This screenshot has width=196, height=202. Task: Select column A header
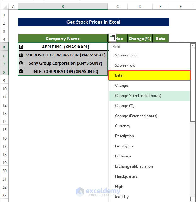click(13, 6)
